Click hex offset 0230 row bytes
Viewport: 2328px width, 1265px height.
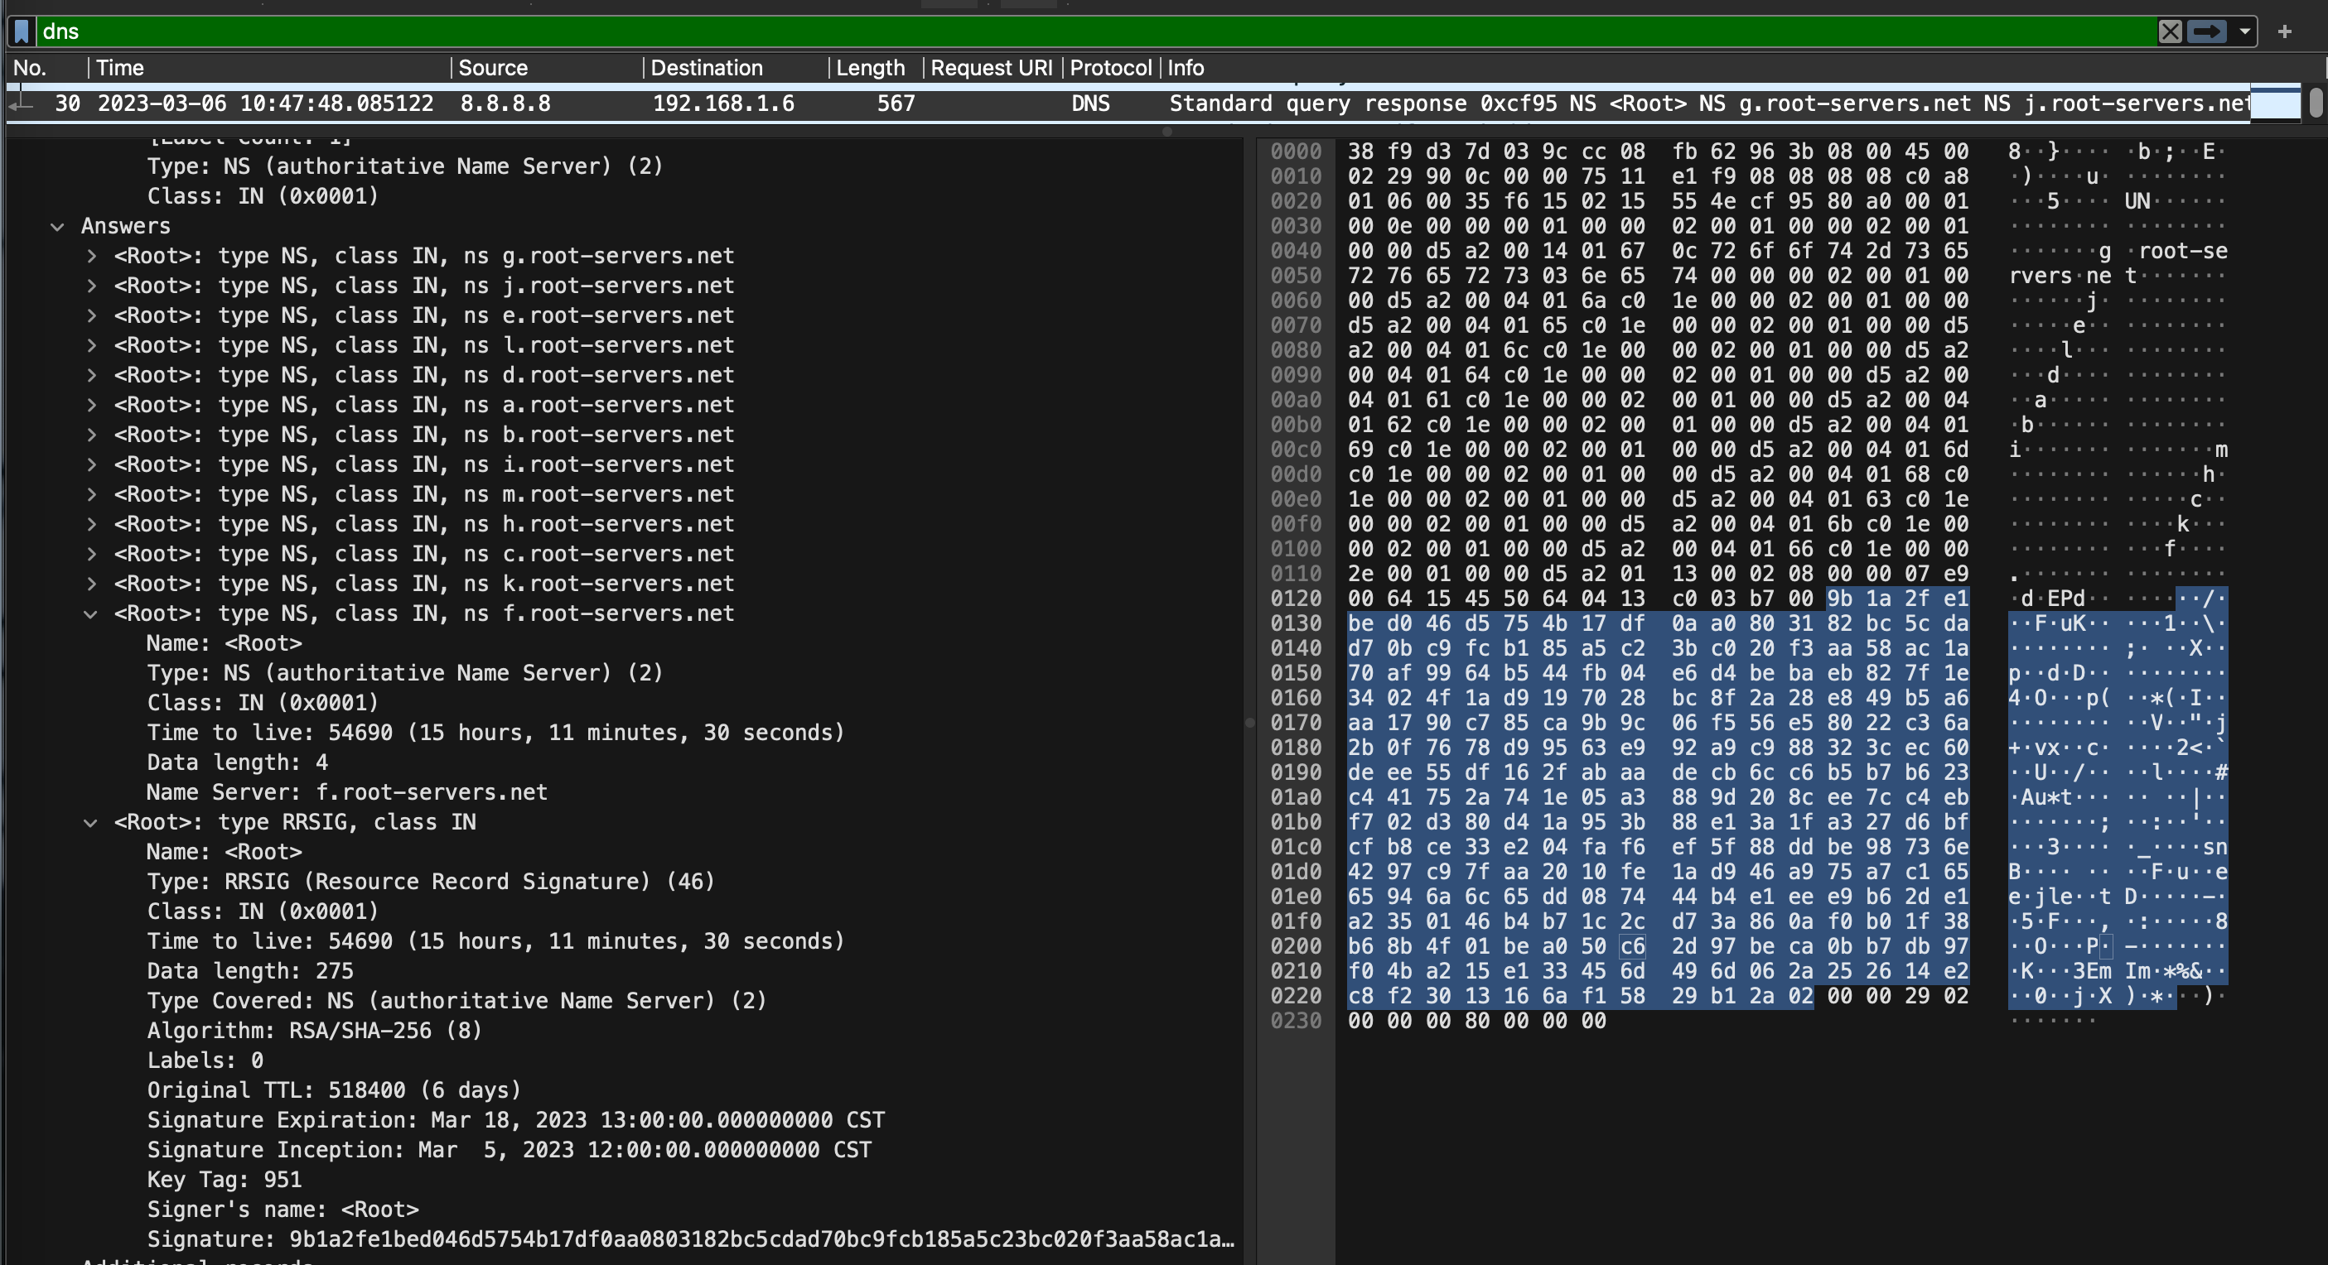click(1476, 1022)
